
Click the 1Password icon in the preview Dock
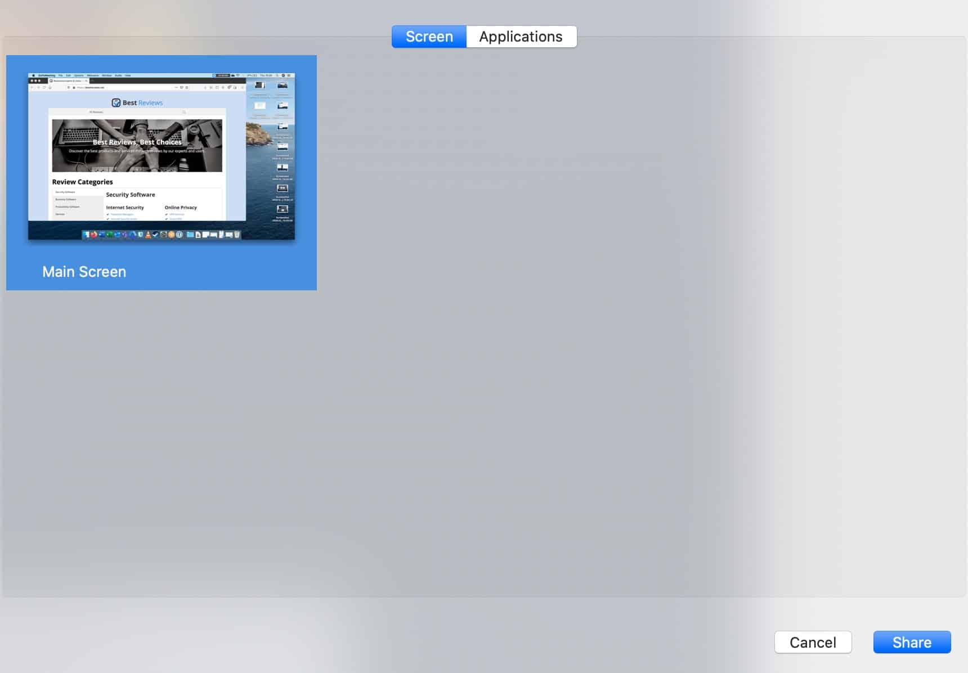click(180, 234)
